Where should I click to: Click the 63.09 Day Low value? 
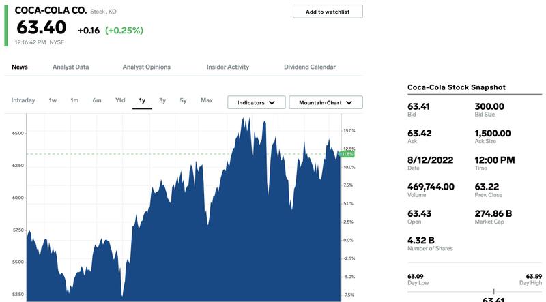click(416, 277)
